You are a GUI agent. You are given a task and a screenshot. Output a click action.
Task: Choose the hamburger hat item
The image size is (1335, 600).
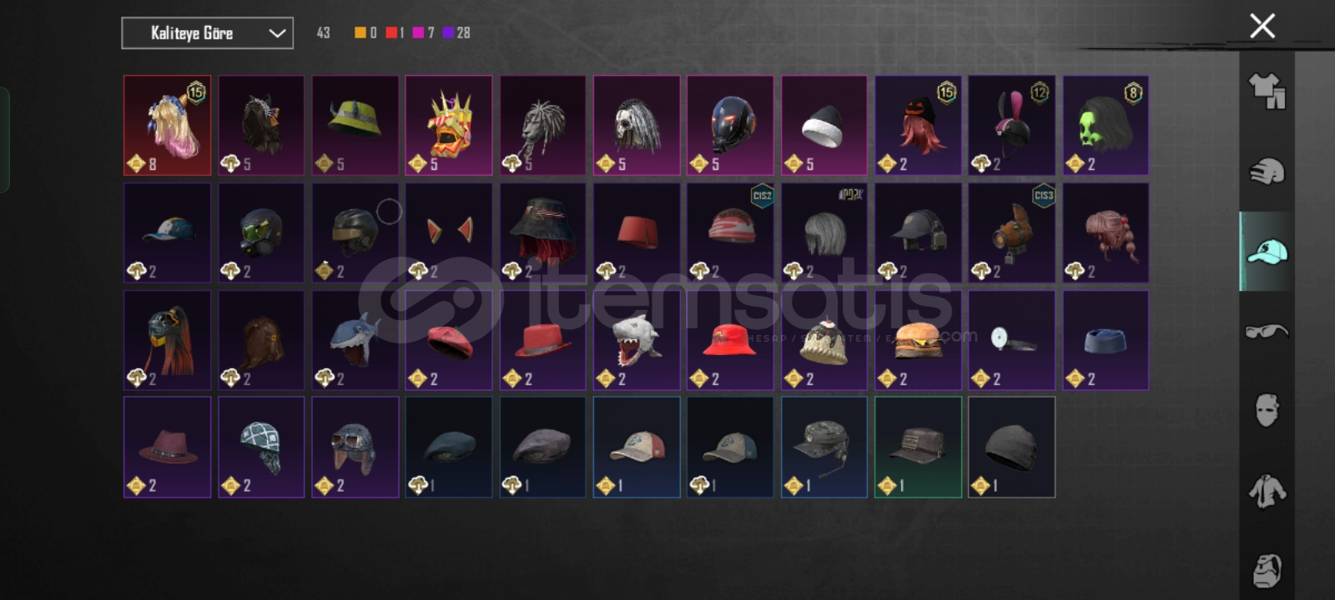pyautogui.click(x=919, y=340)
